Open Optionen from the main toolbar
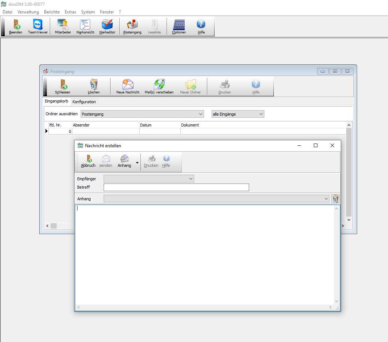The width and height of the screenshot is (388, 342). [179, 26]
